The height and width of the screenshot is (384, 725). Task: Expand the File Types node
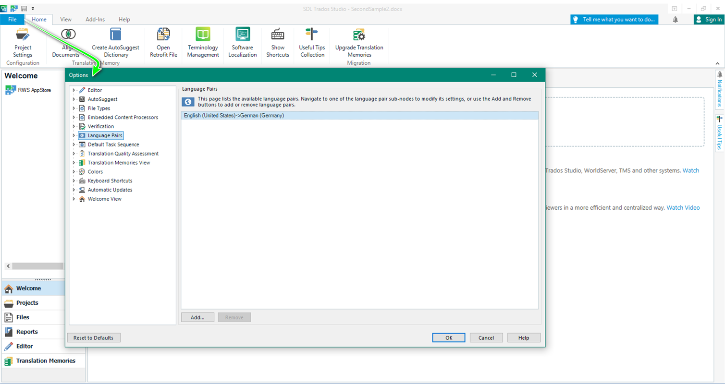[x=74, y=108]
